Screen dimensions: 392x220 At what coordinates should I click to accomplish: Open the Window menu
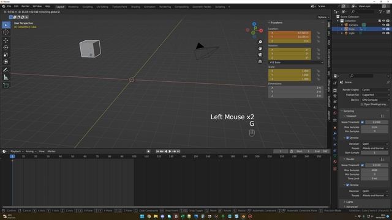click(x=37, y=6)
